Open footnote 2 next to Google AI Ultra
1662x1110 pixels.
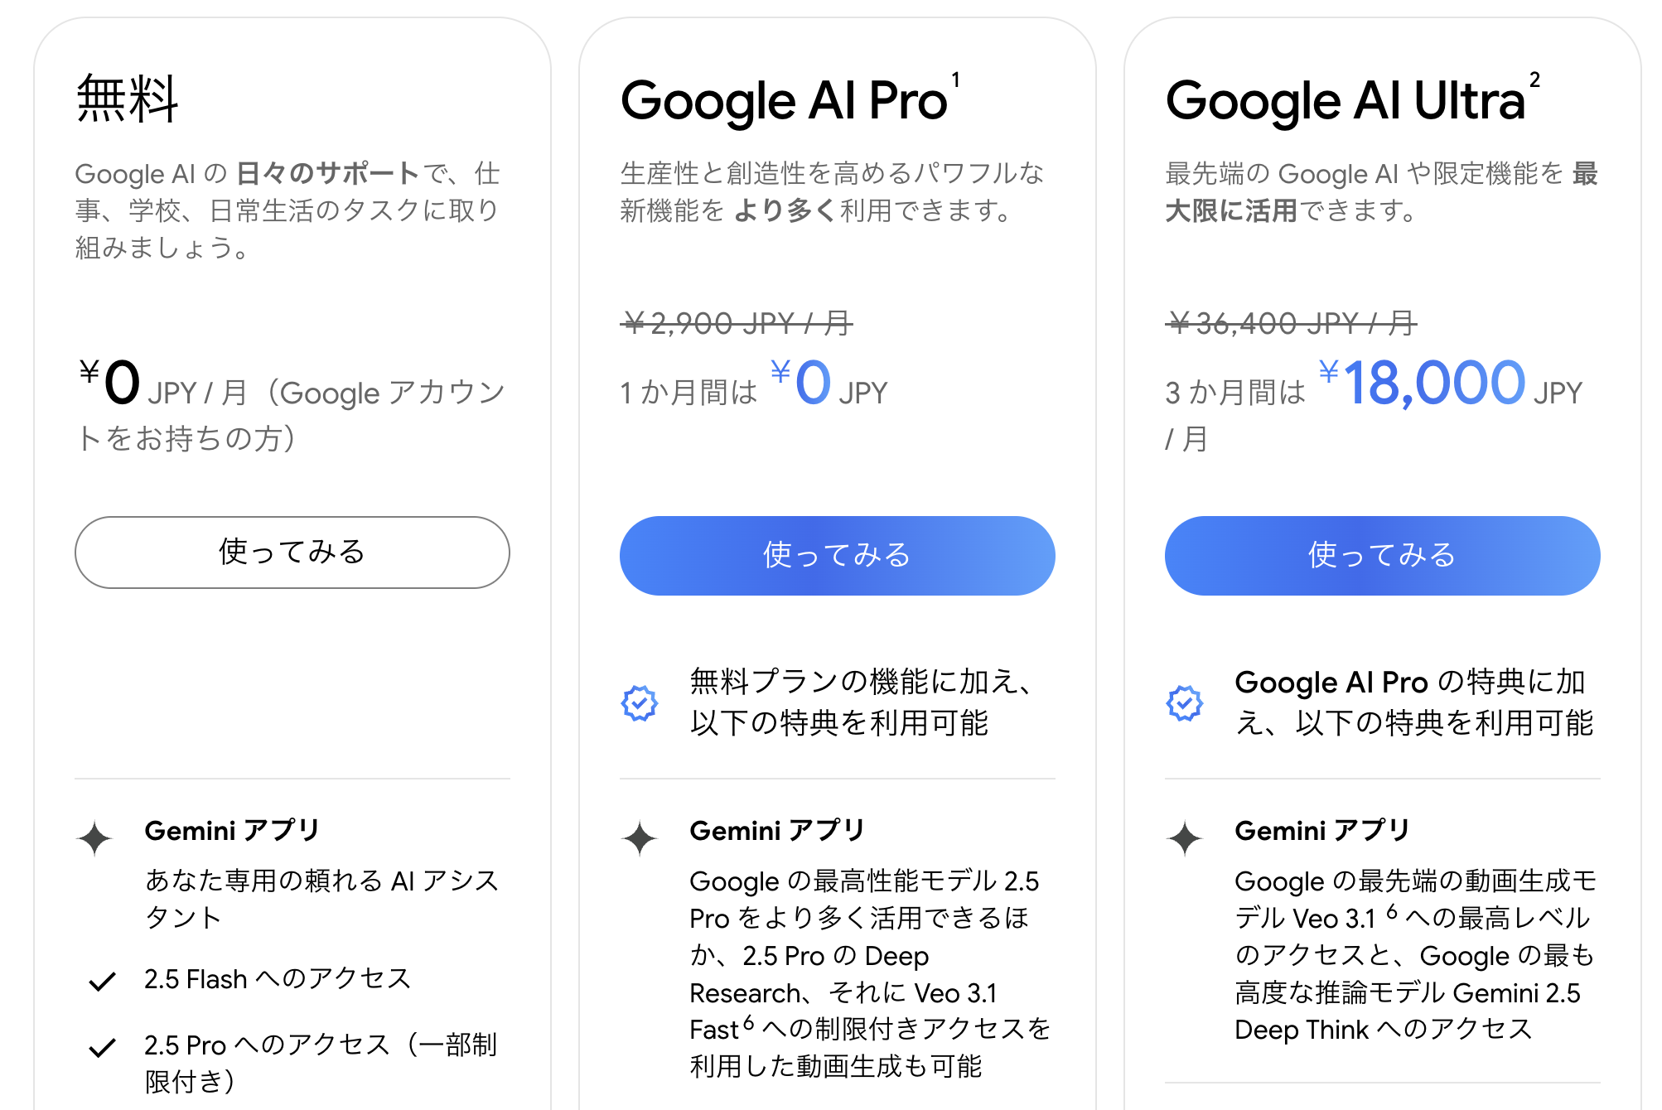pyautogui.click(x=1534, y=80)
